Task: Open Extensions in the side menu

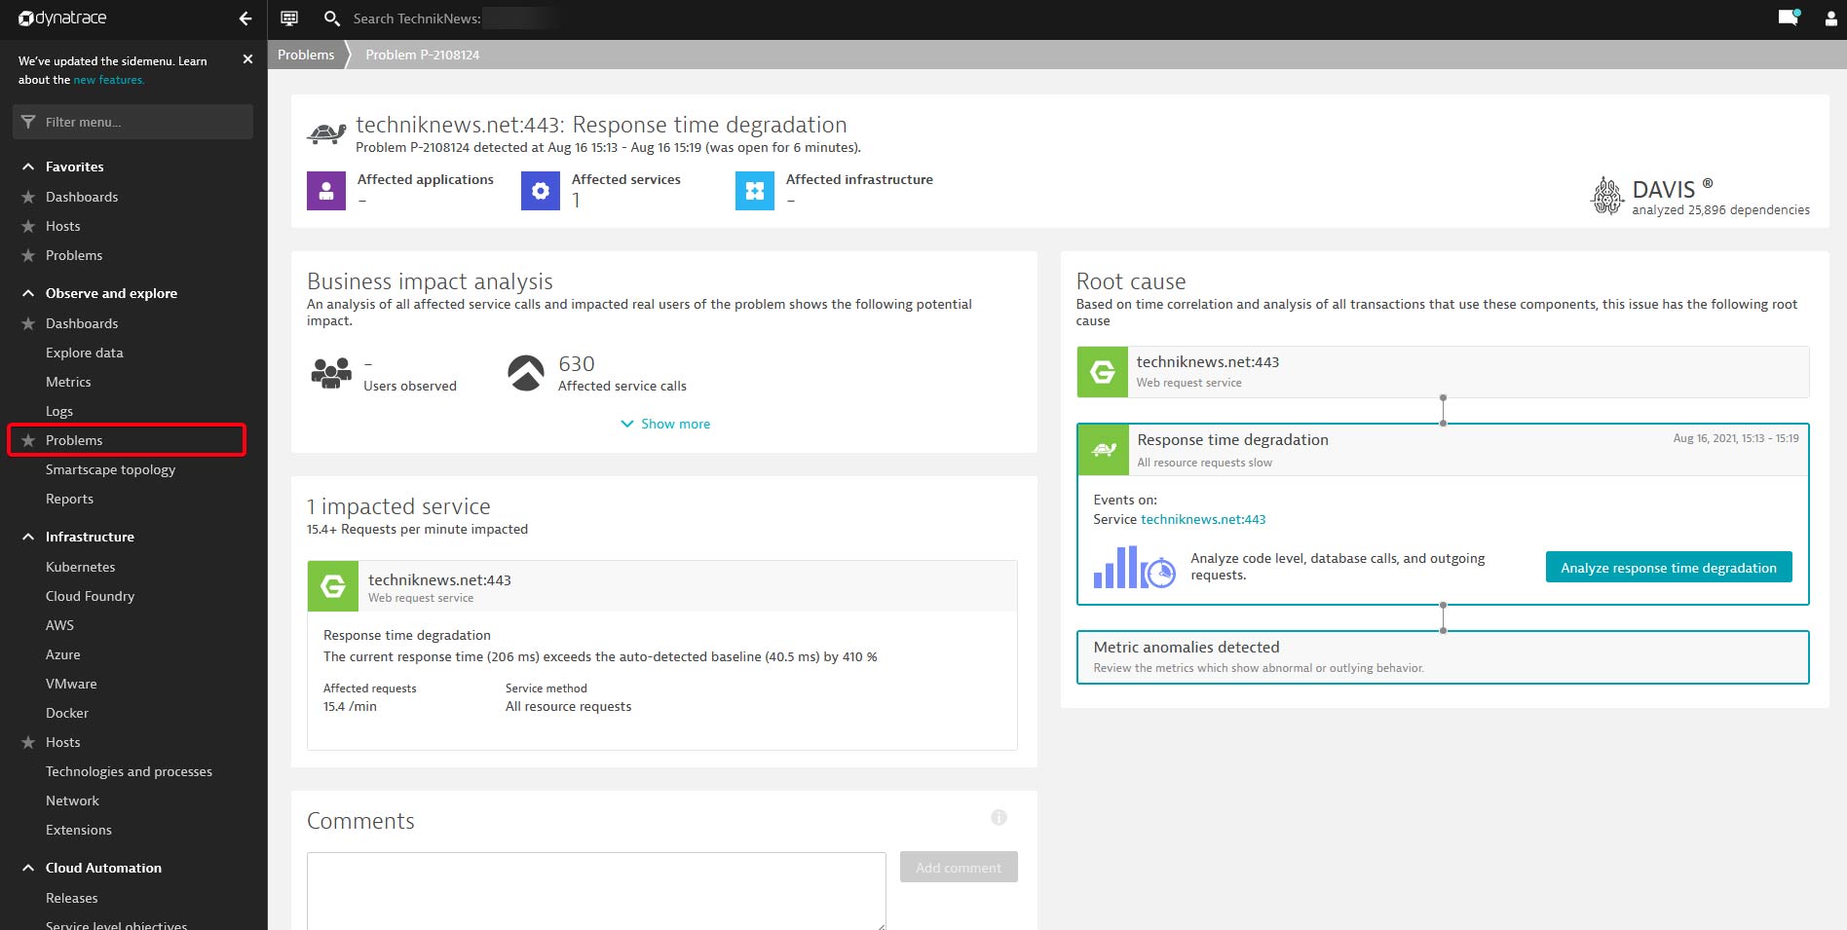Action: coord(79,830)
